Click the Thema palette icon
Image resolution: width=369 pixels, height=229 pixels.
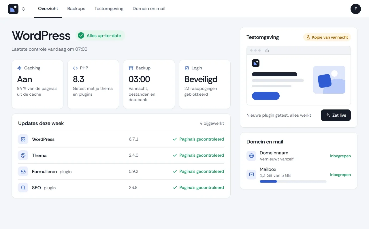(23, 156)
